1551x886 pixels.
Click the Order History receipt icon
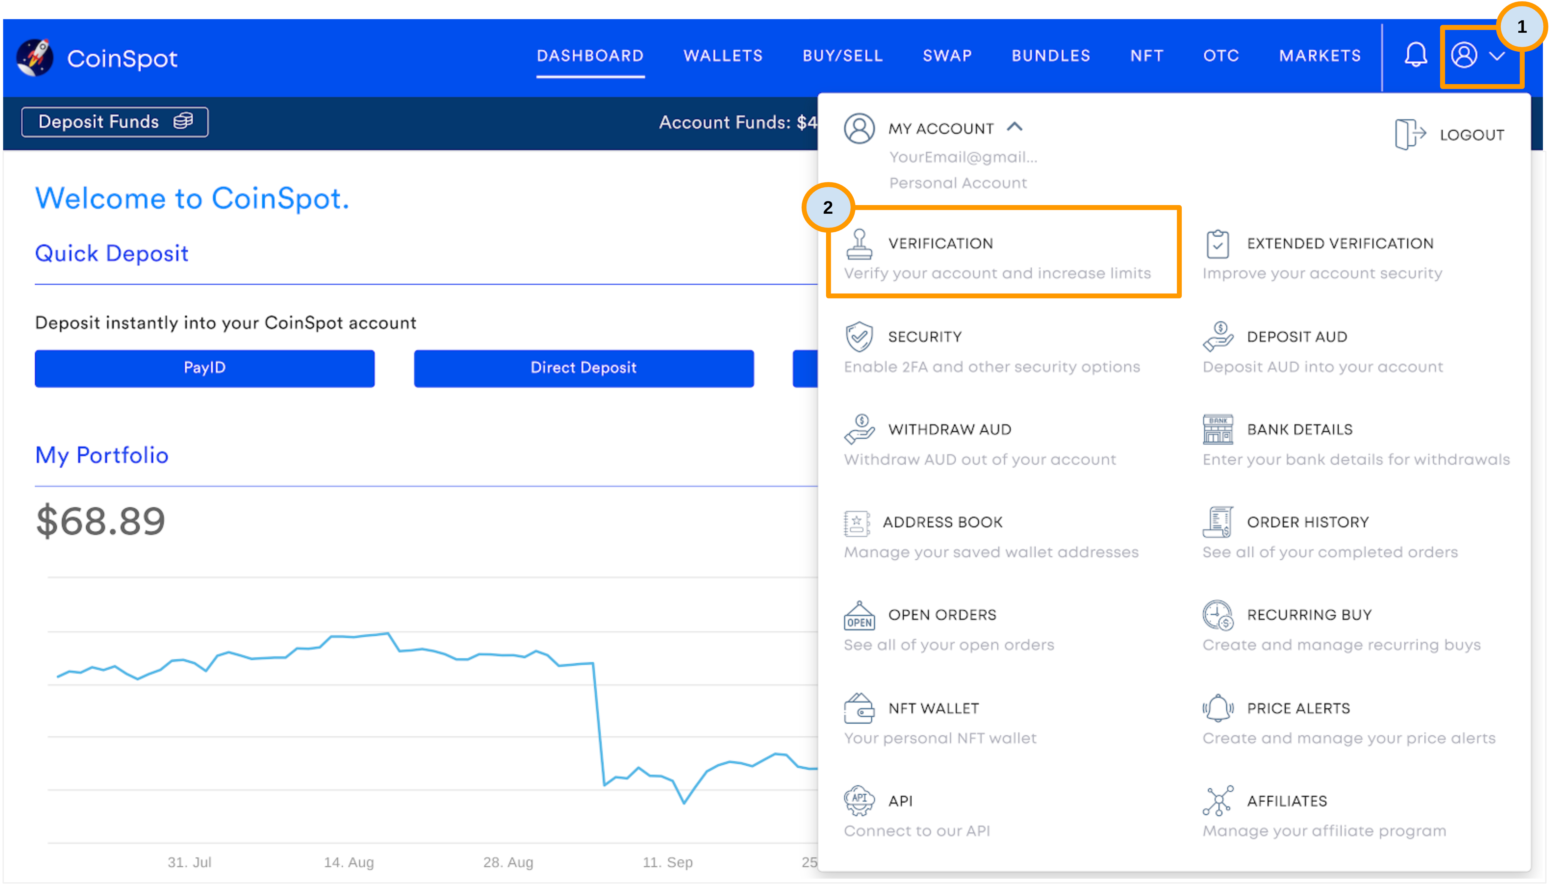(1217, 521)
